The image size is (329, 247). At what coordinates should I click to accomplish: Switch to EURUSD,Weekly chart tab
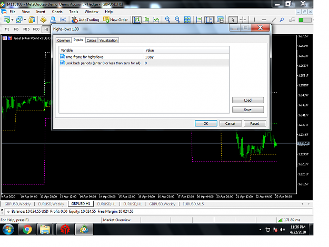51,204
